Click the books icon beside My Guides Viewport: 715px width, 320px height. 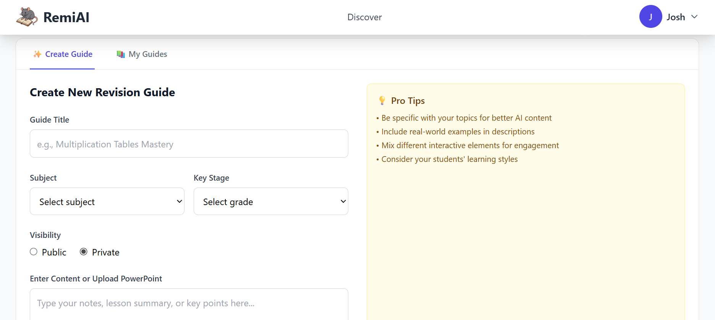(121, 54)
